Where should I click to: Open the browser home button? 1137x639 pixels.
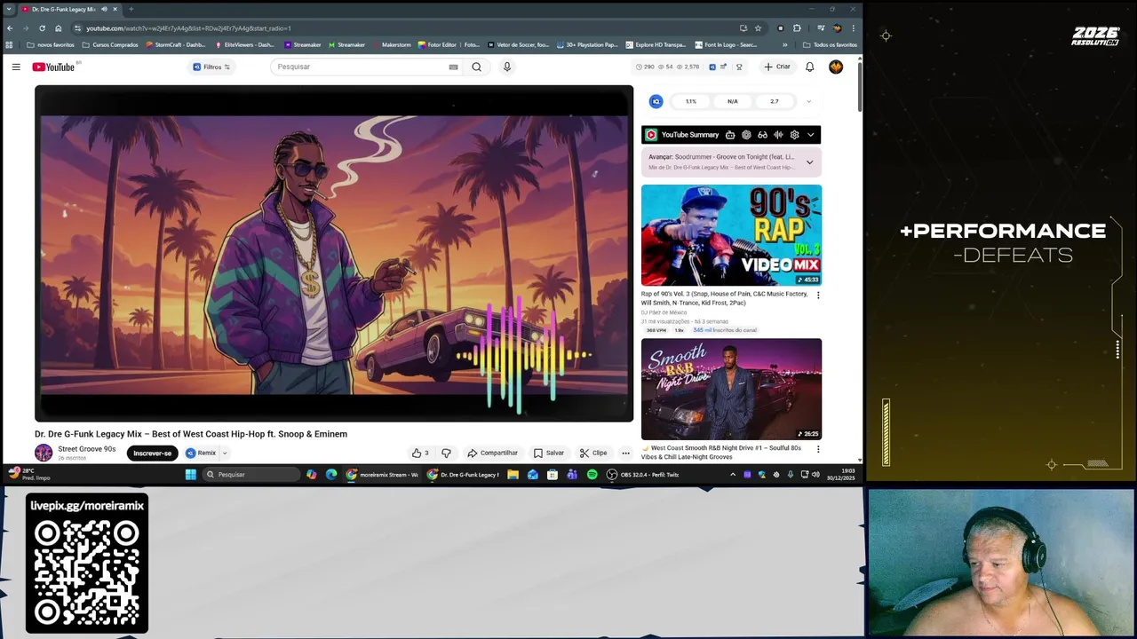(x=59, y=28)
